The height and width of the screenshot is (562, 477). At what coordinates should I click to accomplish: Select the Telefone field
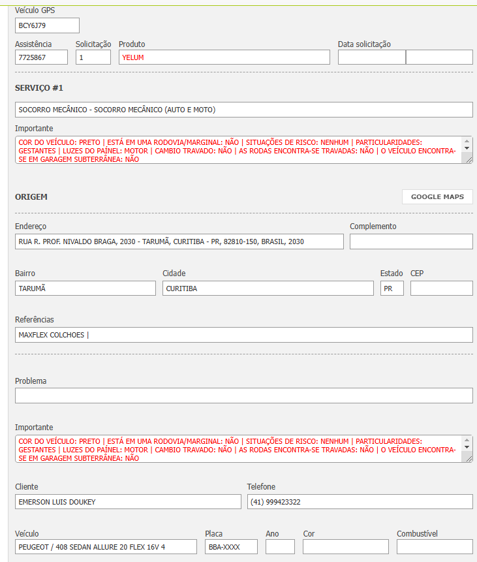point(360,501)
